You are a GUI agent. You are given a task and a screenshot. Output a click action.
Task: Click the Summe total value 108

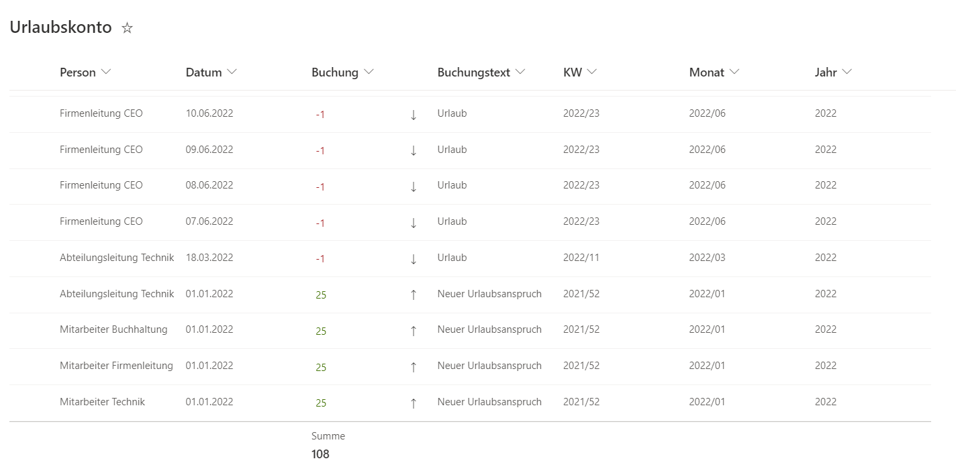point(320,454)
